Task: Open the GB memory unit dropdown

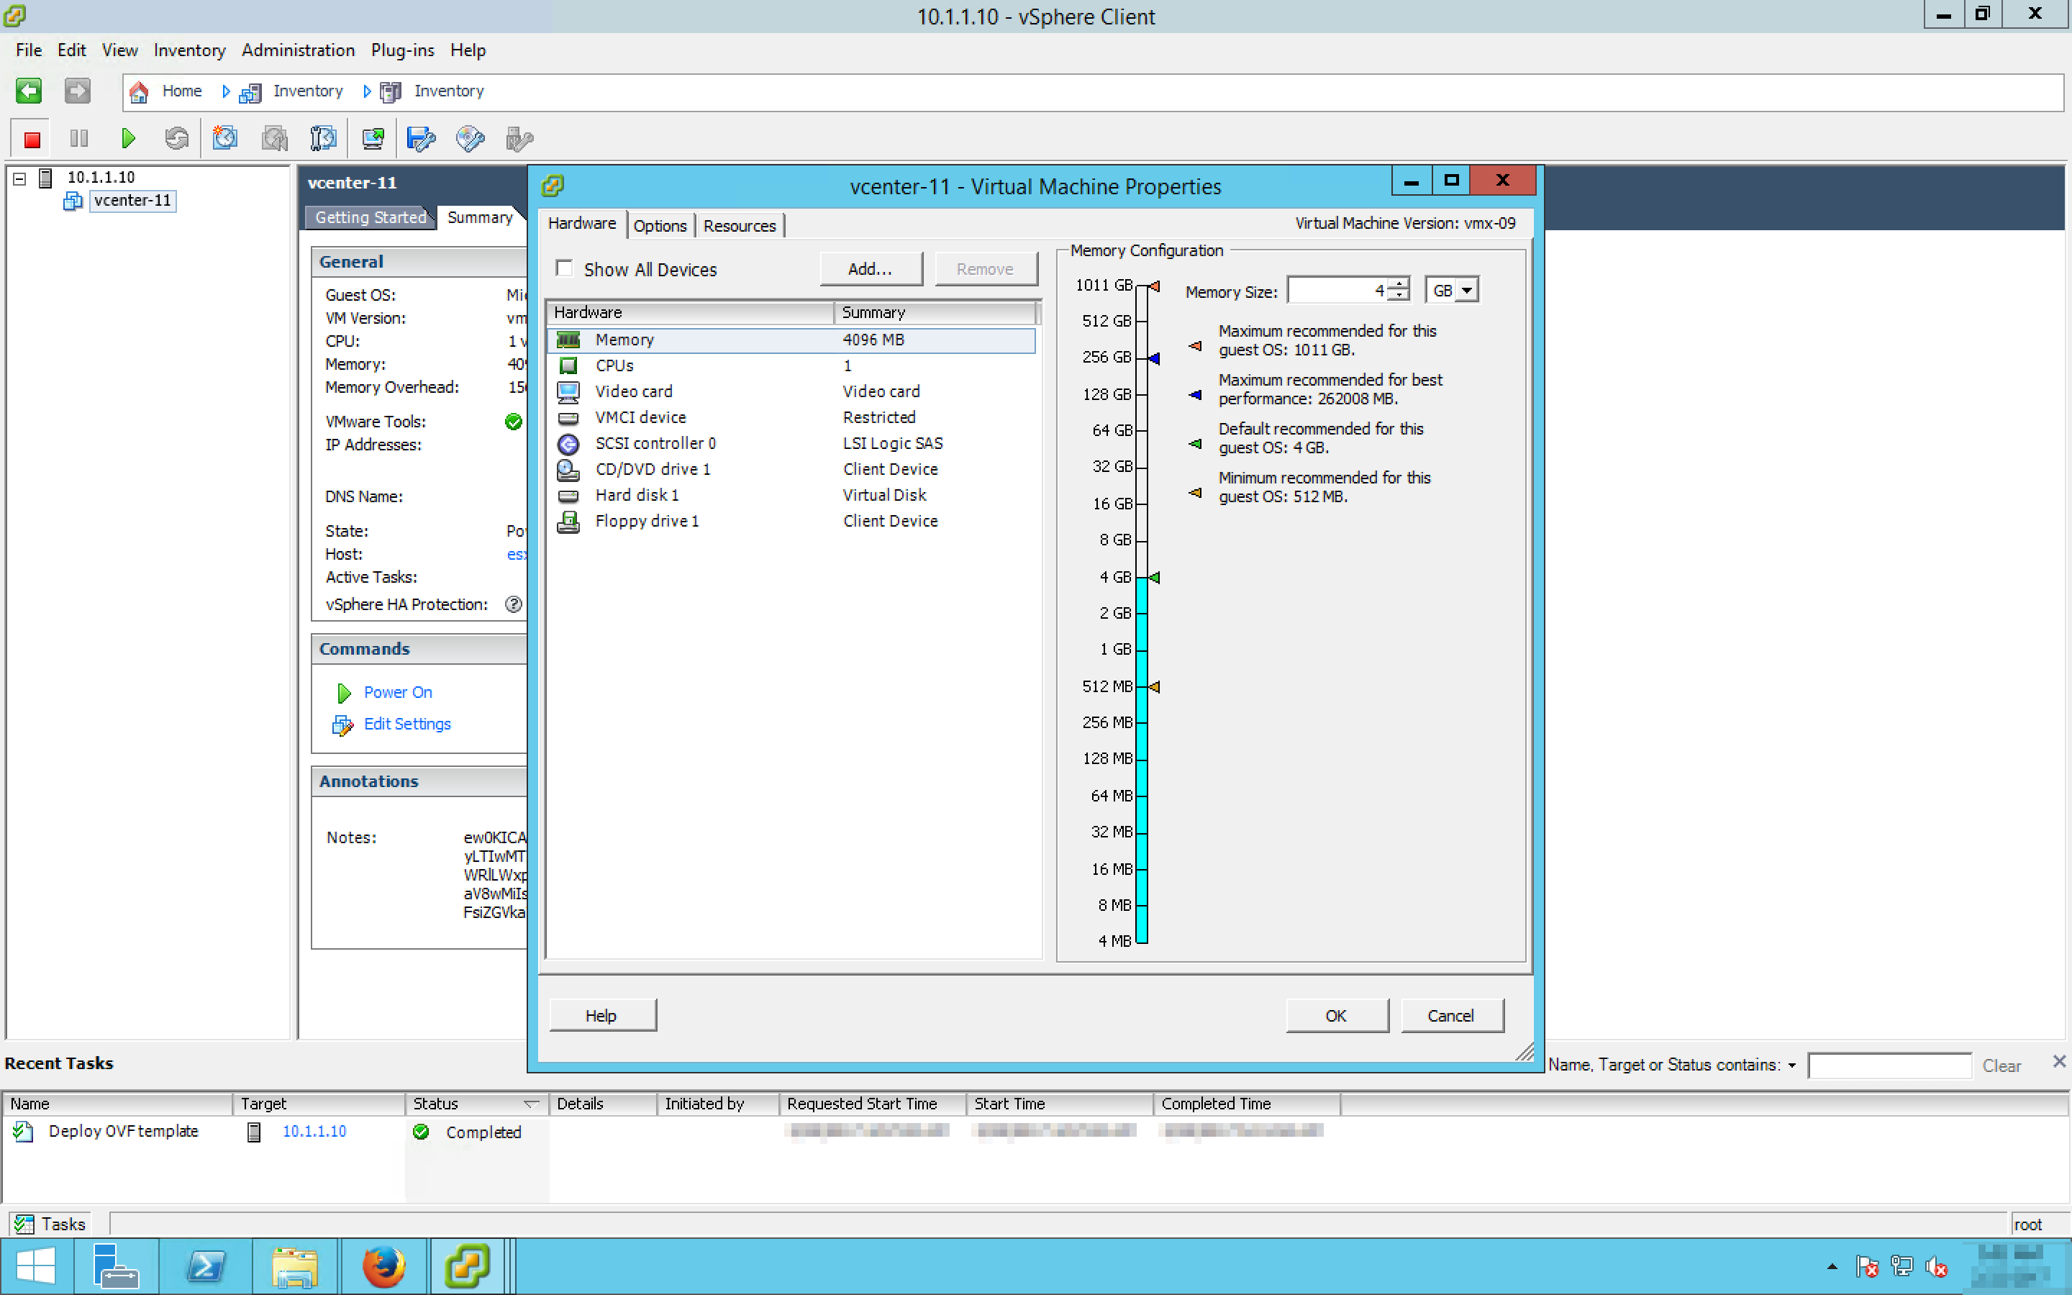Action: point(1466,291)
